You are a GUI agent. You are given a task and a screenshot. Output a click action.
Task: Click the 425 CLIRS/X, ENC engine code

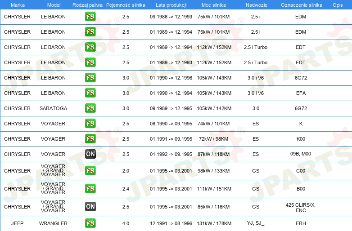coord(301,208)
